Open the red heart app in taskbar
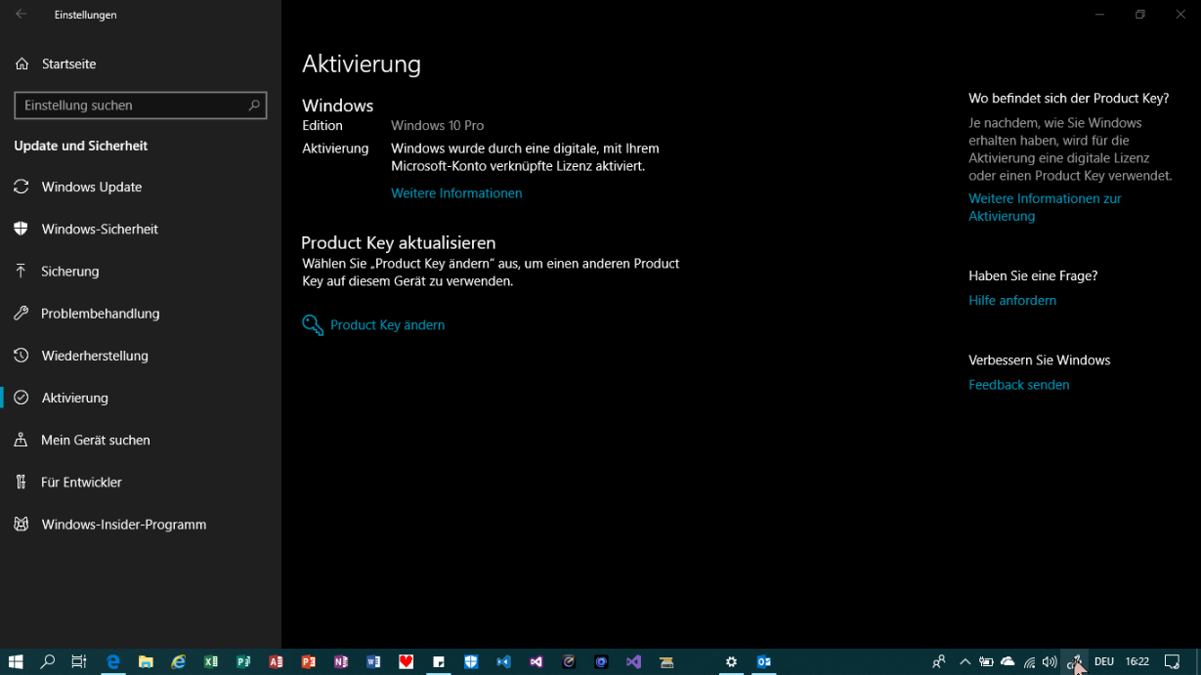1201x675 pixels. click(406, 662)
